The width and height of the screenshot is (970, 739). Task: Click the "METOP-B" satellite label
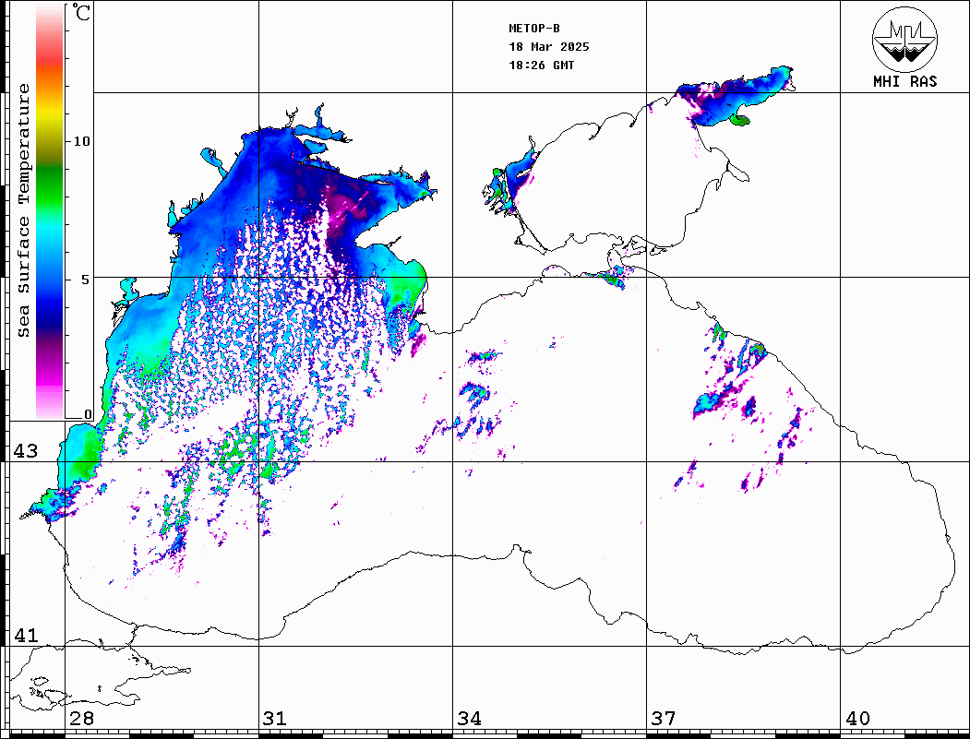point(534,29)
